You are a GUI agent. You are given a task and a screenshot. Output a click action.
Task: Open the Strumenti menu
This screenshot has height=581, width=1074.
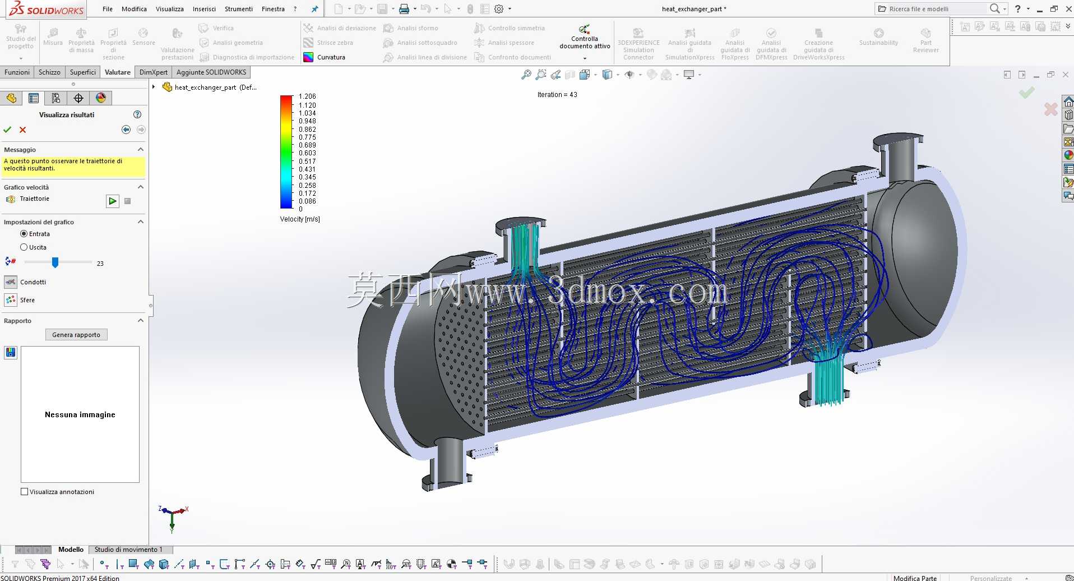coord(239,9)
